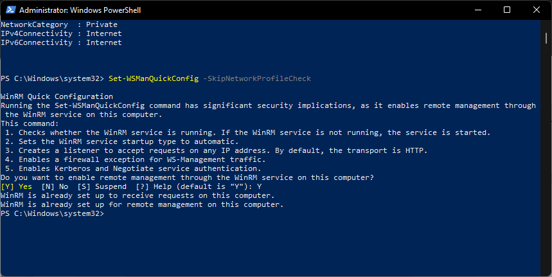Select the [N] No option text

pyautogui.click(x=55, y=186)
